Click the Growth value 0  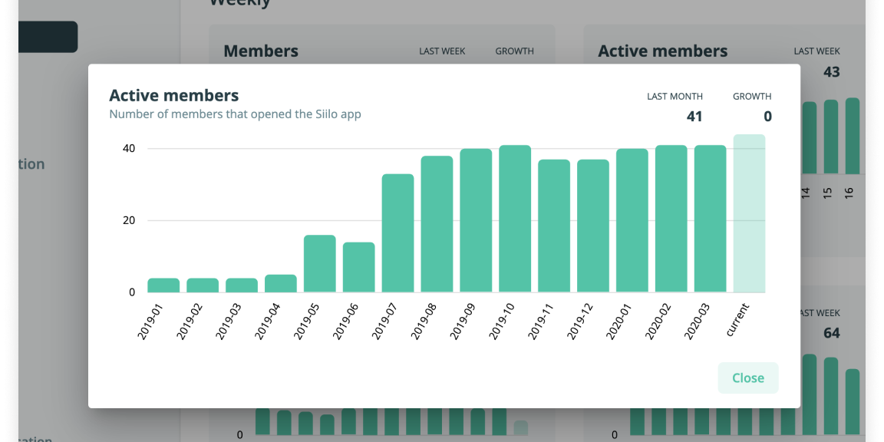pyautogui.click(x=767, y=117)
